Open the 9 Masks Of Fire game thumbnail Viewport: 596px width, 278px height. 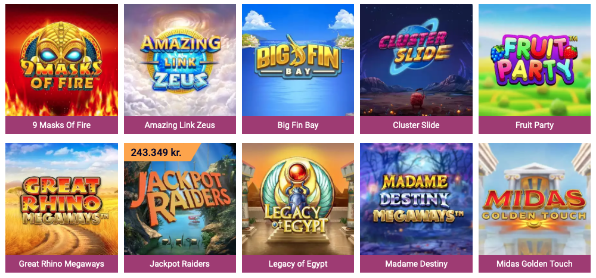[61, 60]
